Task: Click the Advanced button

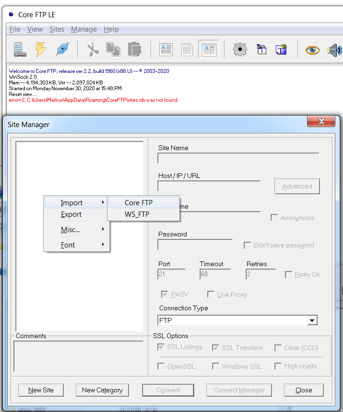Action: point(297,186)
